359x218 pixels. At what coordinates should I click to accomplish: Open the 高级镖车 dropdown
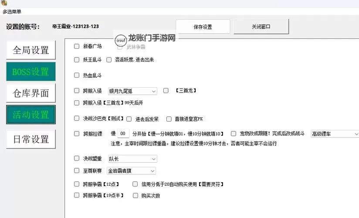click(335, 134)
